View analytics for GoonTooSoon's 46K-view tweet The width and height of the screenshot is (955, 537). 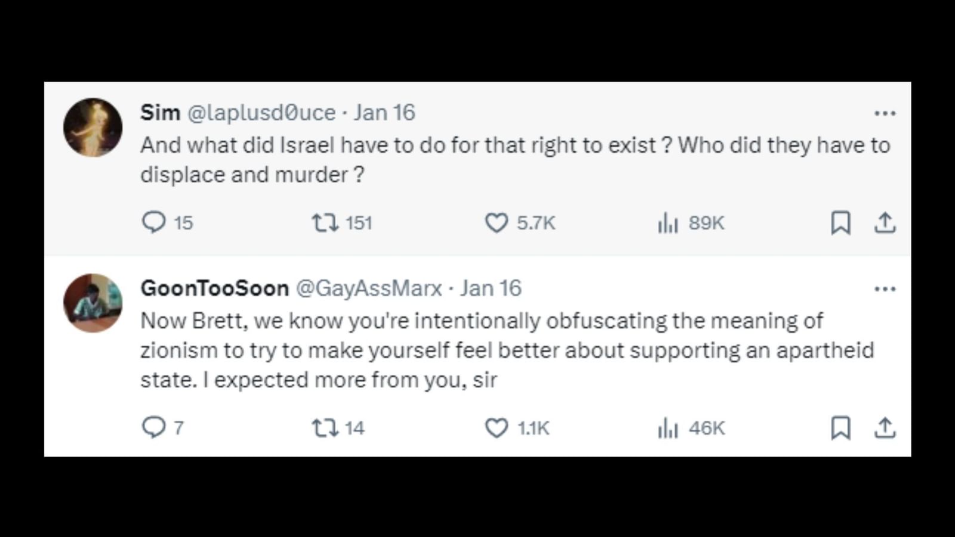[x=668, y=428]
